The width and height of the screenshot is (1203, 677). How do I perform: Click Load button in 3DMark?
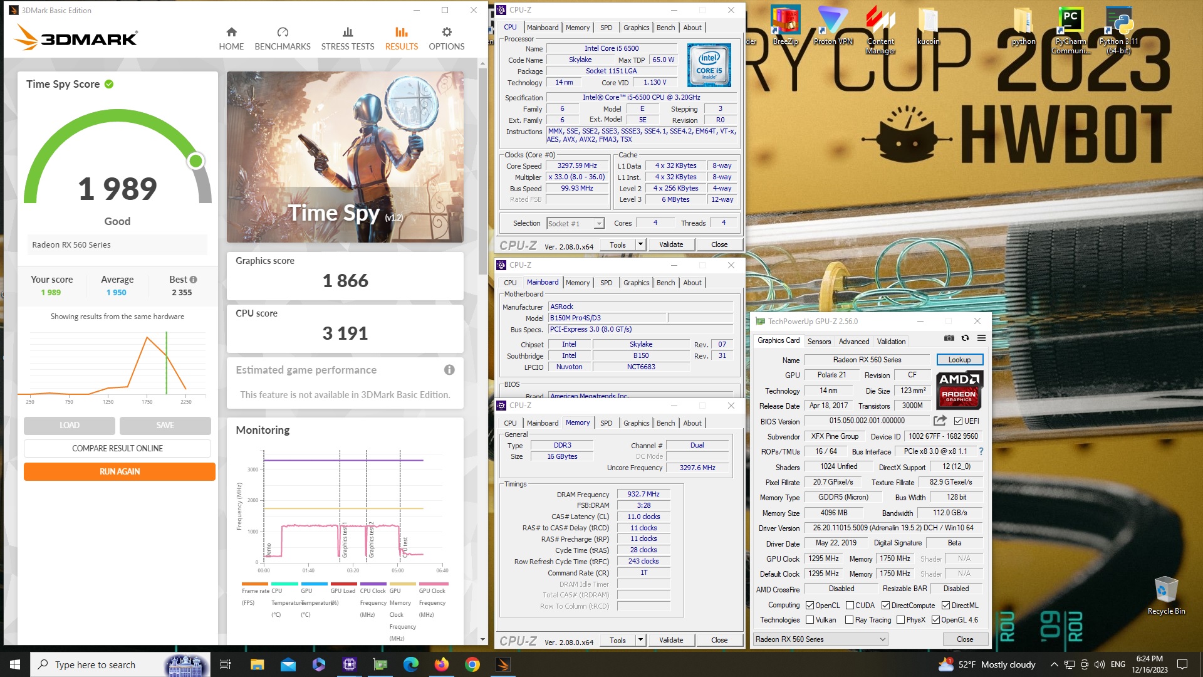(70, 425)
